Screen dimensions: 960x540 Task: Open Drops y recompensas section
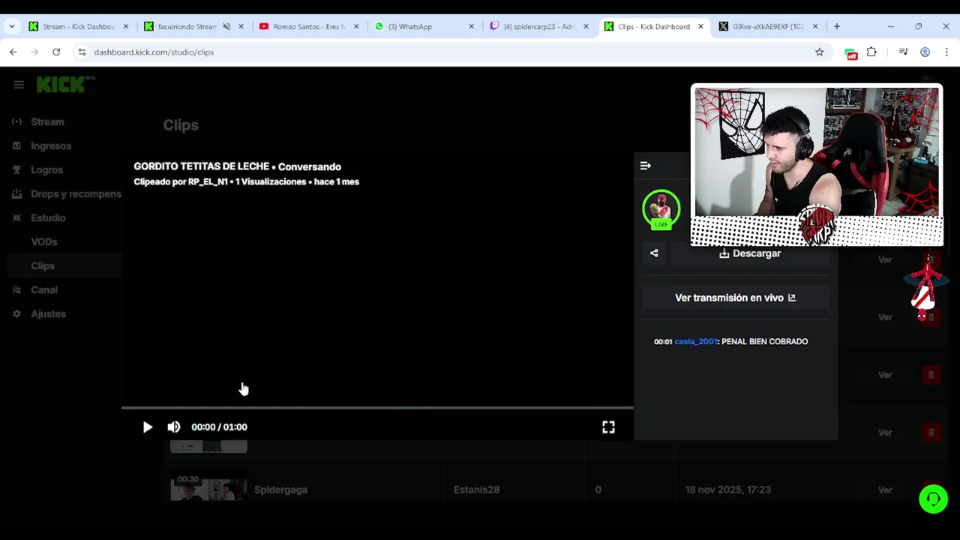[x=76, y=193]
